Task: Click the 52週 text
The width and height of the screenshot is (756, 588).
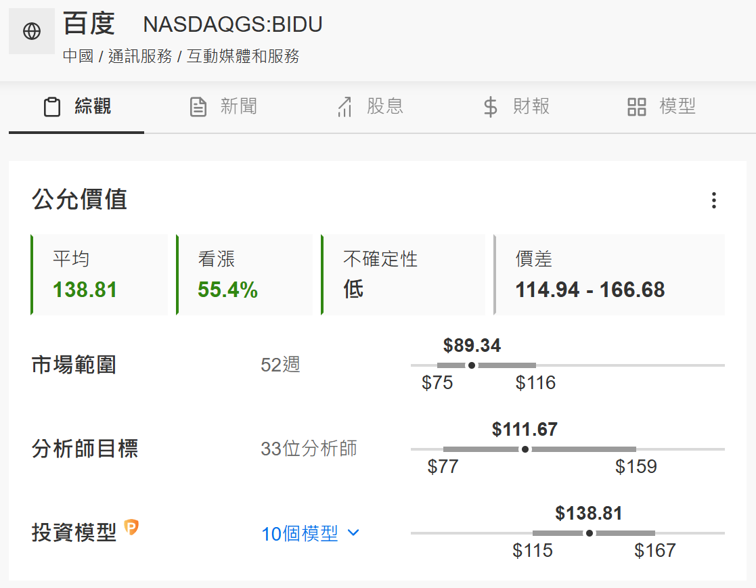Action: tap(280, 365)
